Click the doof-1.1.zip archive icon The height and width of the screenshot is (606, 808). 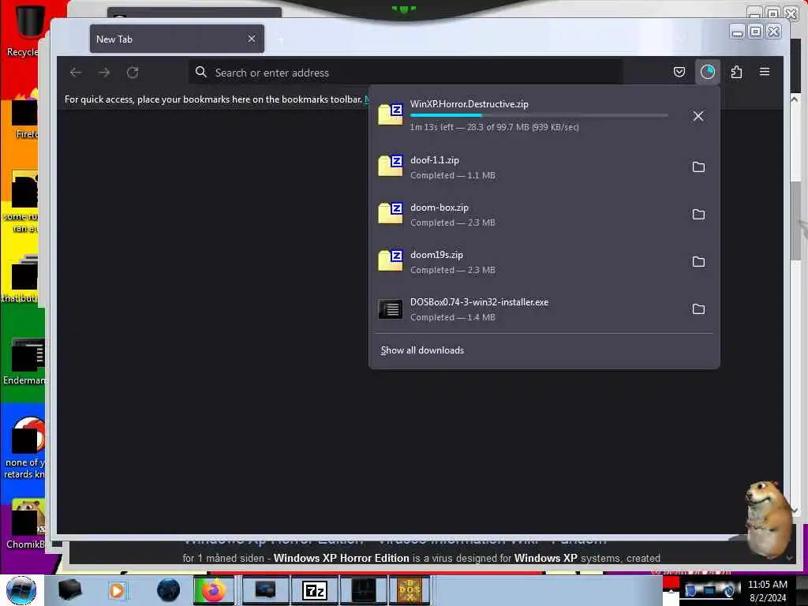(x=390, y=166)
